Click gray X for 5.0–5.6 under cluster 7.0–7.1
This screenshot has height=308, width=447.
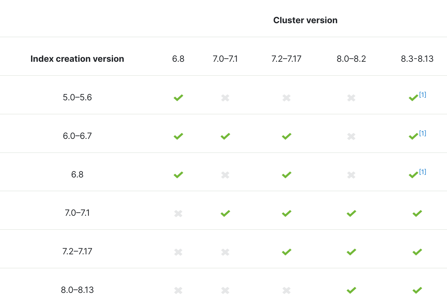coord(225,98)
